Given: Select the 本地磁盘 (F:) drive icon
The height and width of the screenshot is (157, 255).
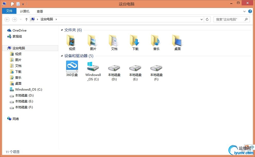Looking at the screenshot, I should (156, 68).
